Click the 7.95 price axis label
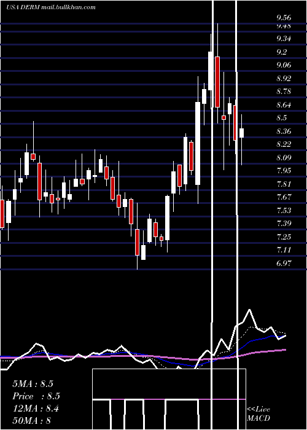307x430 pixels. pyautogui.click(x=284, y=171)
